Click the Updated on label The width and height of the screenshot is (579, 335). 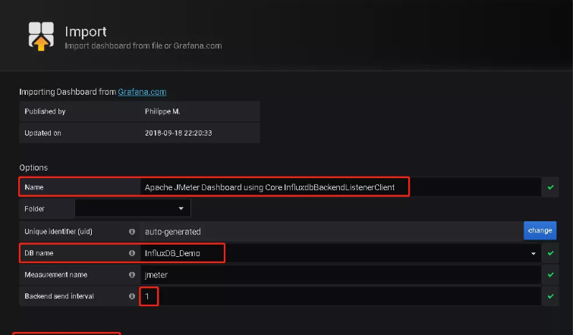(x=42, y=133)
